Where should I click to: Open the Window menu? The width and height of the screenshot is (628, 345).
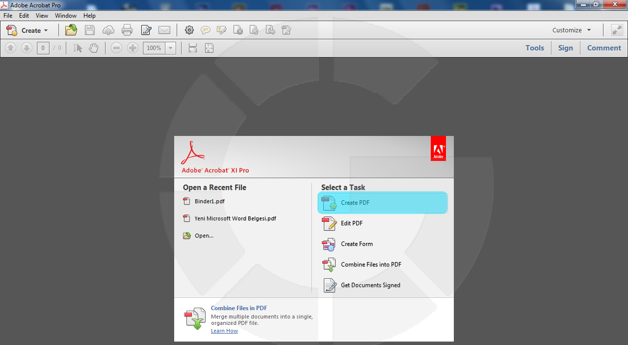[x=66, y=16]
